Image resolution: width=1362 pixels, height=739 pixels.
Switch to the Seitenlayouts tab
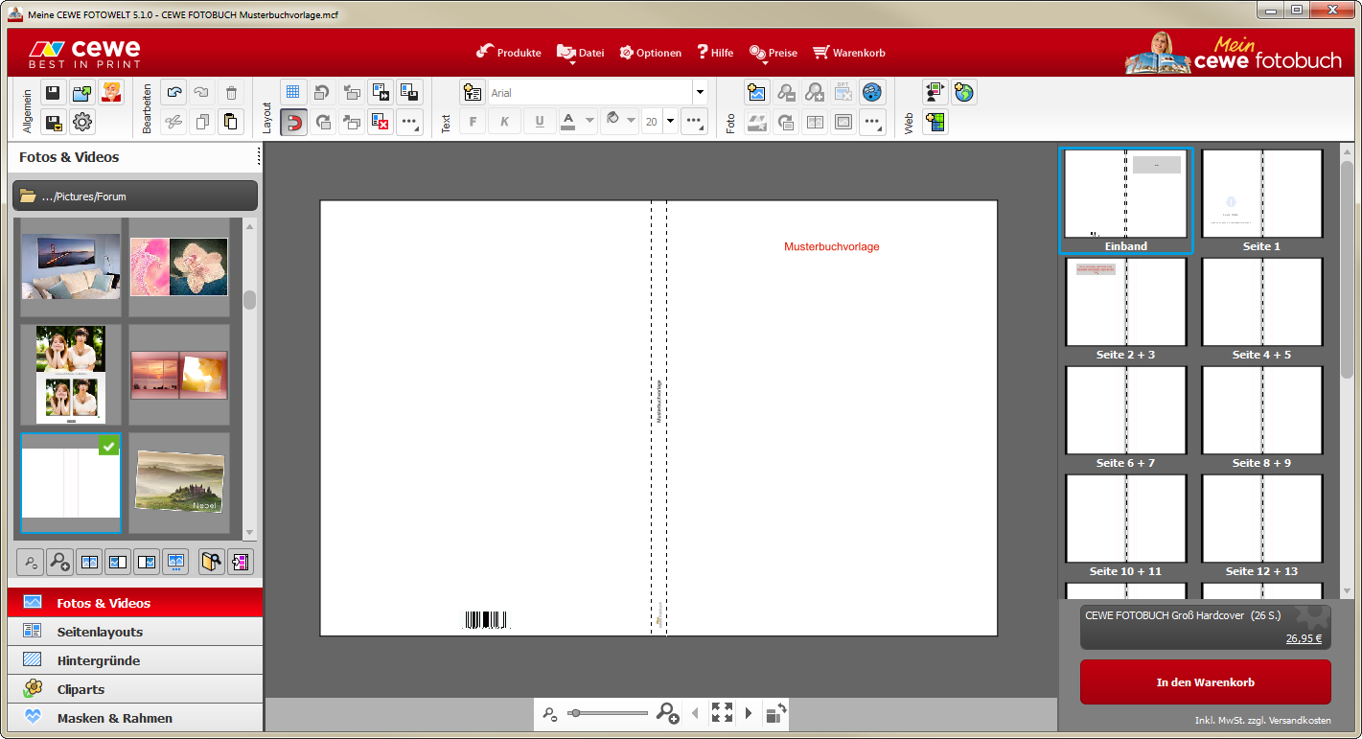100,632
